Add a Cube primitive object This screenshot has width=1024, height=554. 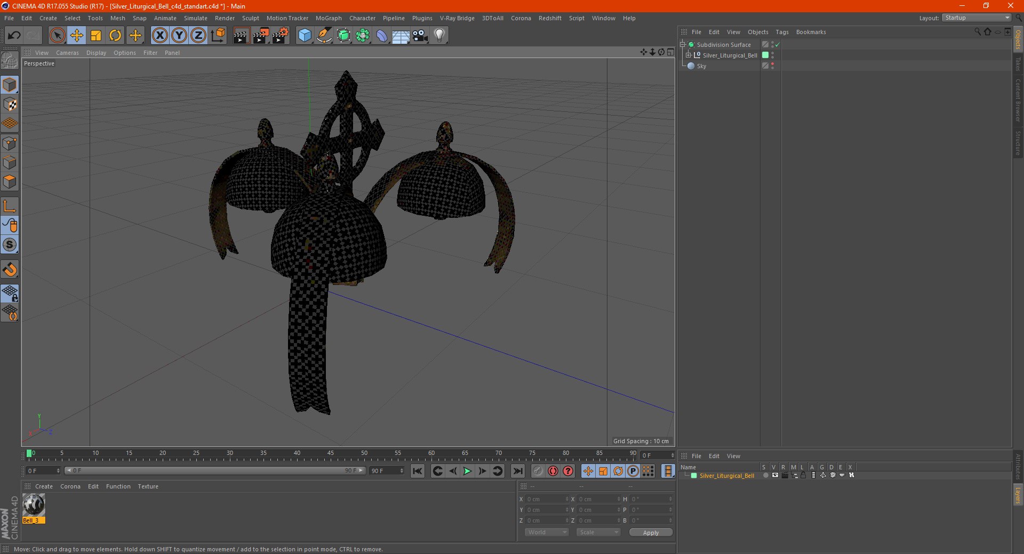pos(305,36)
